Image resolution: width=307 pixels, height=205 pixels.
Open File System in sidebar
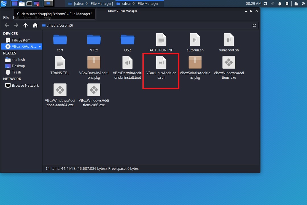click(22, 40)
